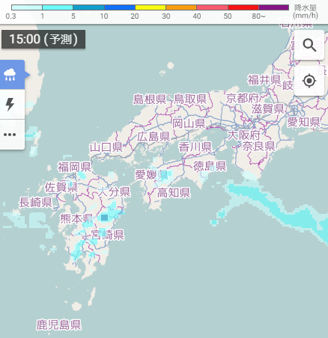Click the 島根県 prefecture label
The image size is (328, 338).
[150, 99]
